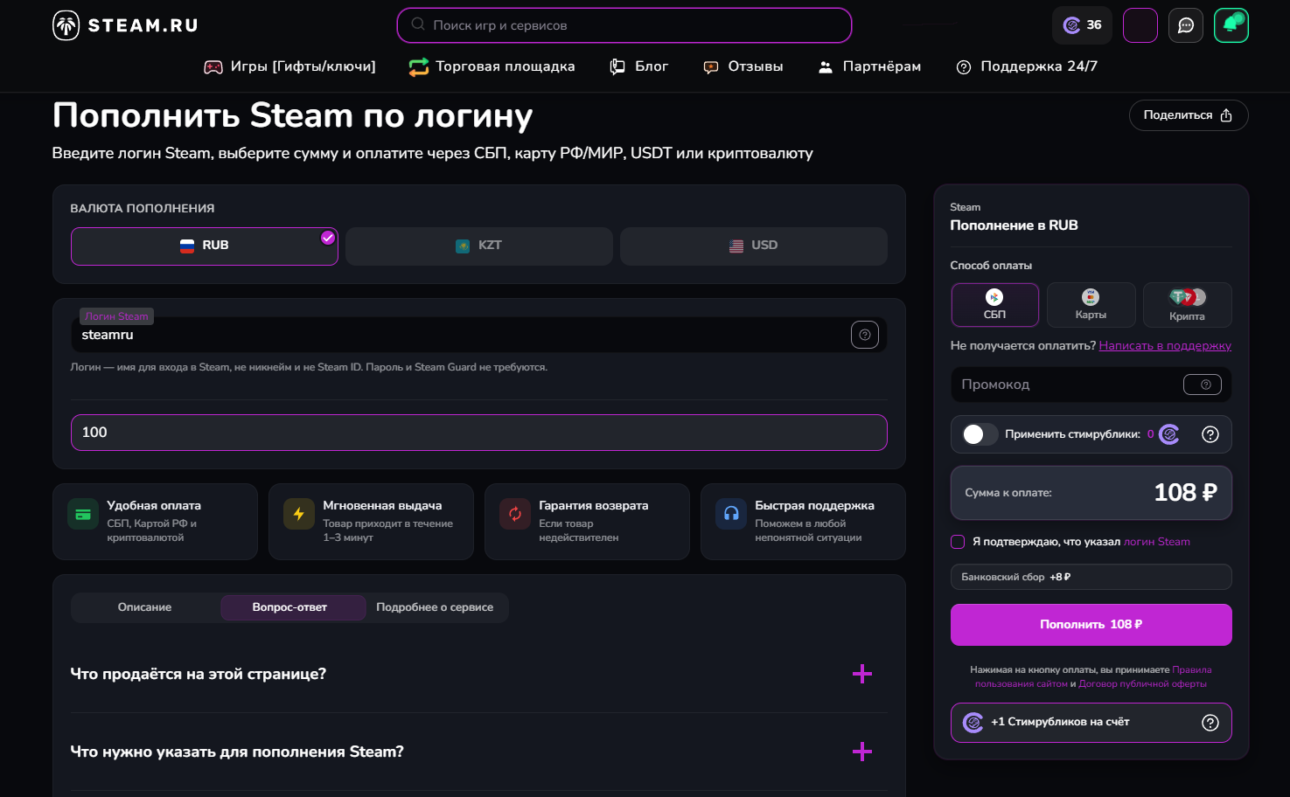Click the +1 Стимрубликов на счёт text
Viewport: 1290px width, 797px height.
1060,722
